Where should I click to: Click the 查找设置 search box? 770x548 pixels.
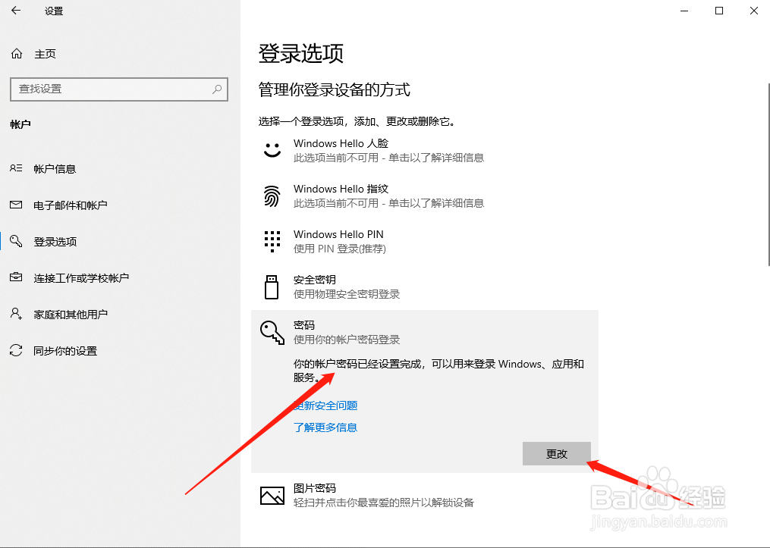(118, 89)
